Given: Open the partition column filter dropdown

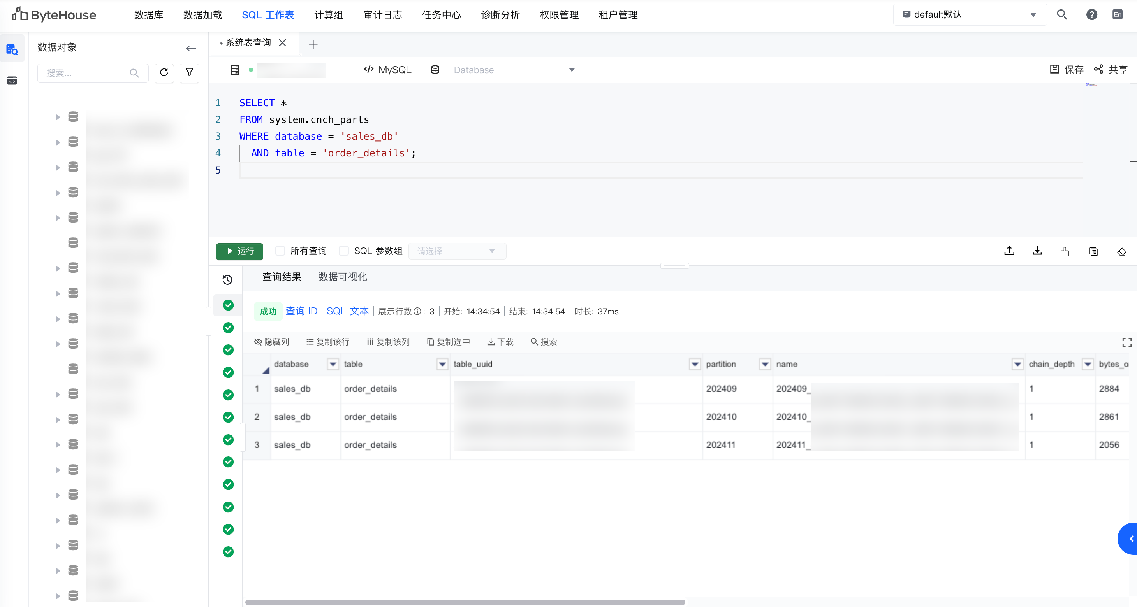Looking at the screenshot, I should click(765, 364).
